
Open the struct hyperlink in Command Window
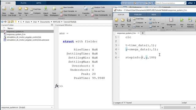pyautogui.click(x=68, y=42)
